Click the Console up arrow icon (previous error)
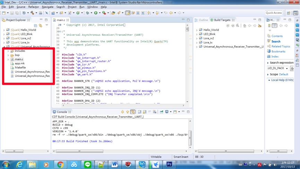Image resolution: width=300 pixels, height=169 pixels. (x=127, y=112)
